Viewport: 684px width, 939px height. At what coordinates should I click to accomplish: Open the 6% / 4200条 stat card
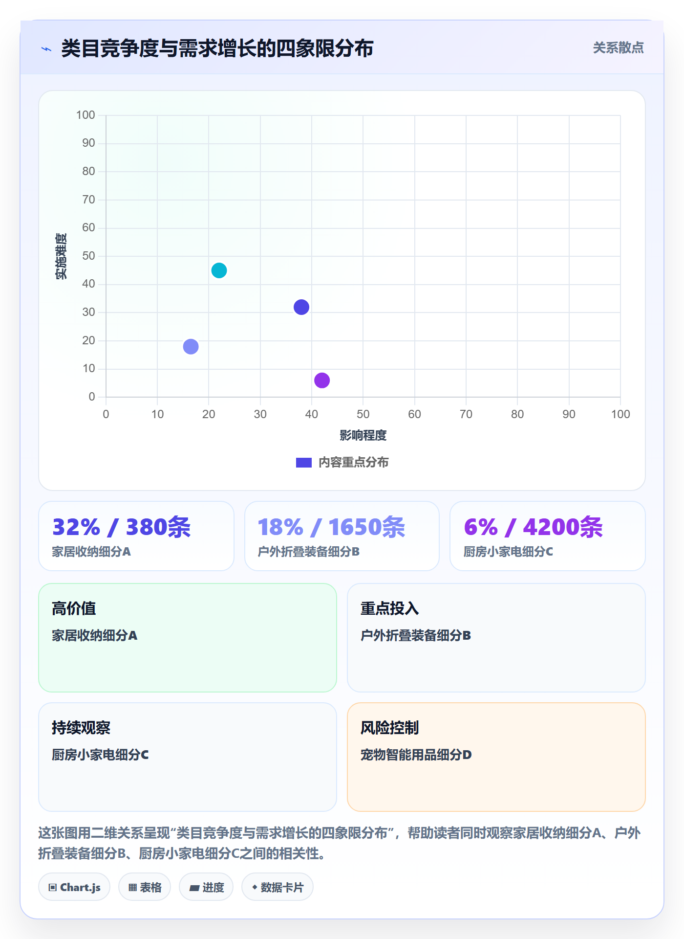click(548, 536)
